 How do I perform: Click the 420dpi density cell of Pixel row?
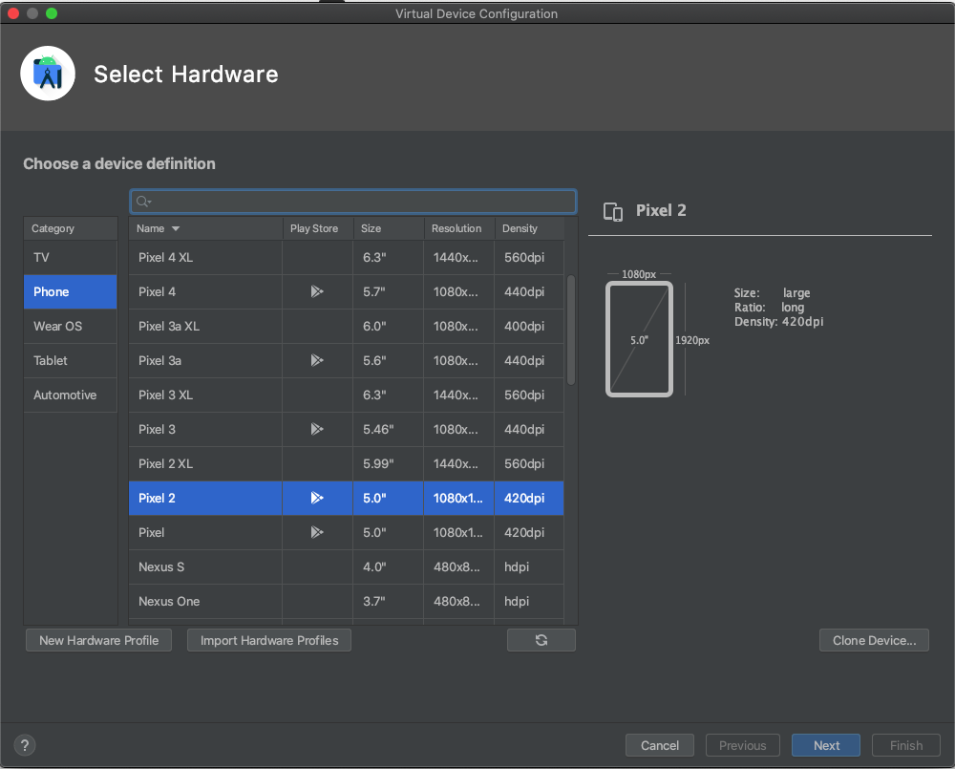coord(529,533)
